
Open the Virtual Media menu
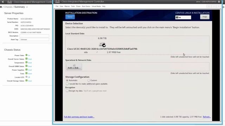pos(96,6)
